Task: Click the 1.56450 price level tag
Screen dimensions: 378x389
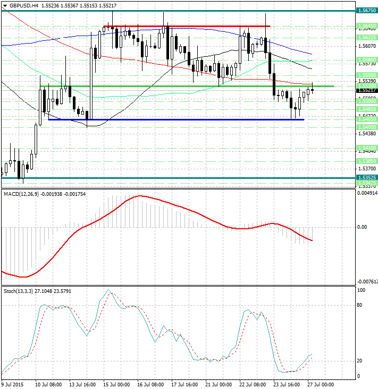Action: pos(367,26)
